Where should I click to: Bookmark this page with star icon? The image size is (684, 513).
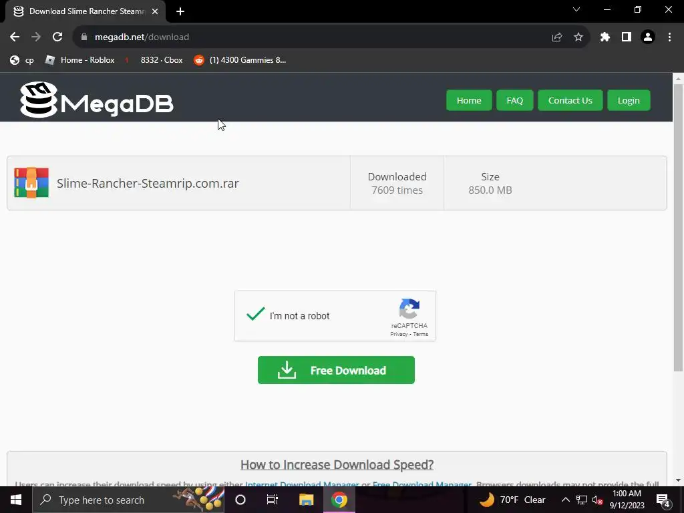click(578, 37)
